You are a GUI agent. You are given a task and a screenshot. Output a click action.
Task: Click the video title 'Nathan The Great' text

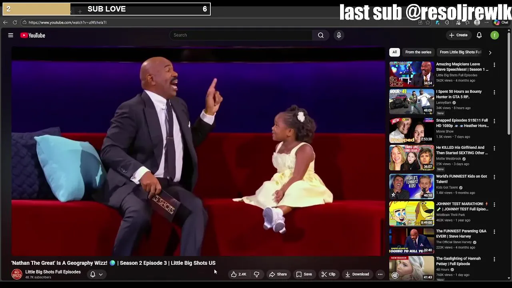113,263
